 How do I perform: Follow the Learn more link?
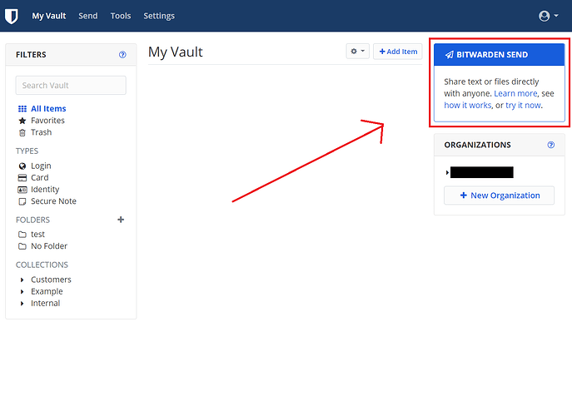tap(515, 94)
